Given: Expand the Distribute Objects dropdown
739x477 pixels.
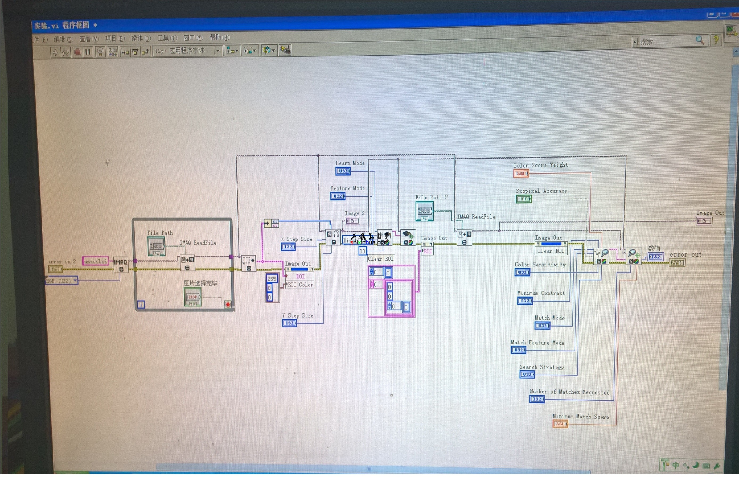Looking at the screenshot, I should (x=250, y=50).
